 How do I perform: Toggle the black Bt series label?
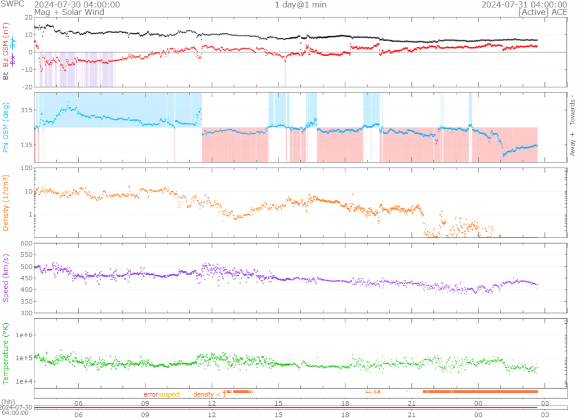[6, 74]
